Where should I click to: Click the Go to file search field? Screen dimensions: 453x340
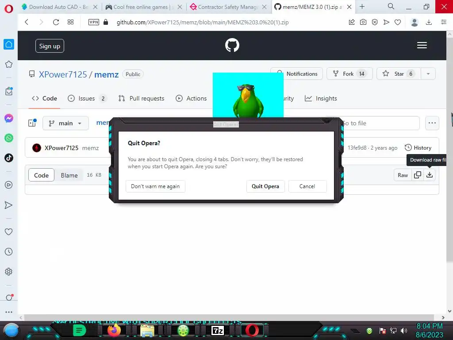click(380, 123)
